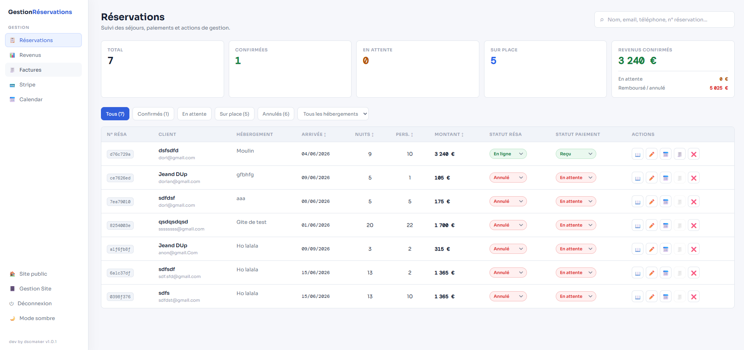The width and height of the screenshot is (744, 350).
Task: Open invoice receipt icon for reservation d76c729a
Action: tap(680, 154)
